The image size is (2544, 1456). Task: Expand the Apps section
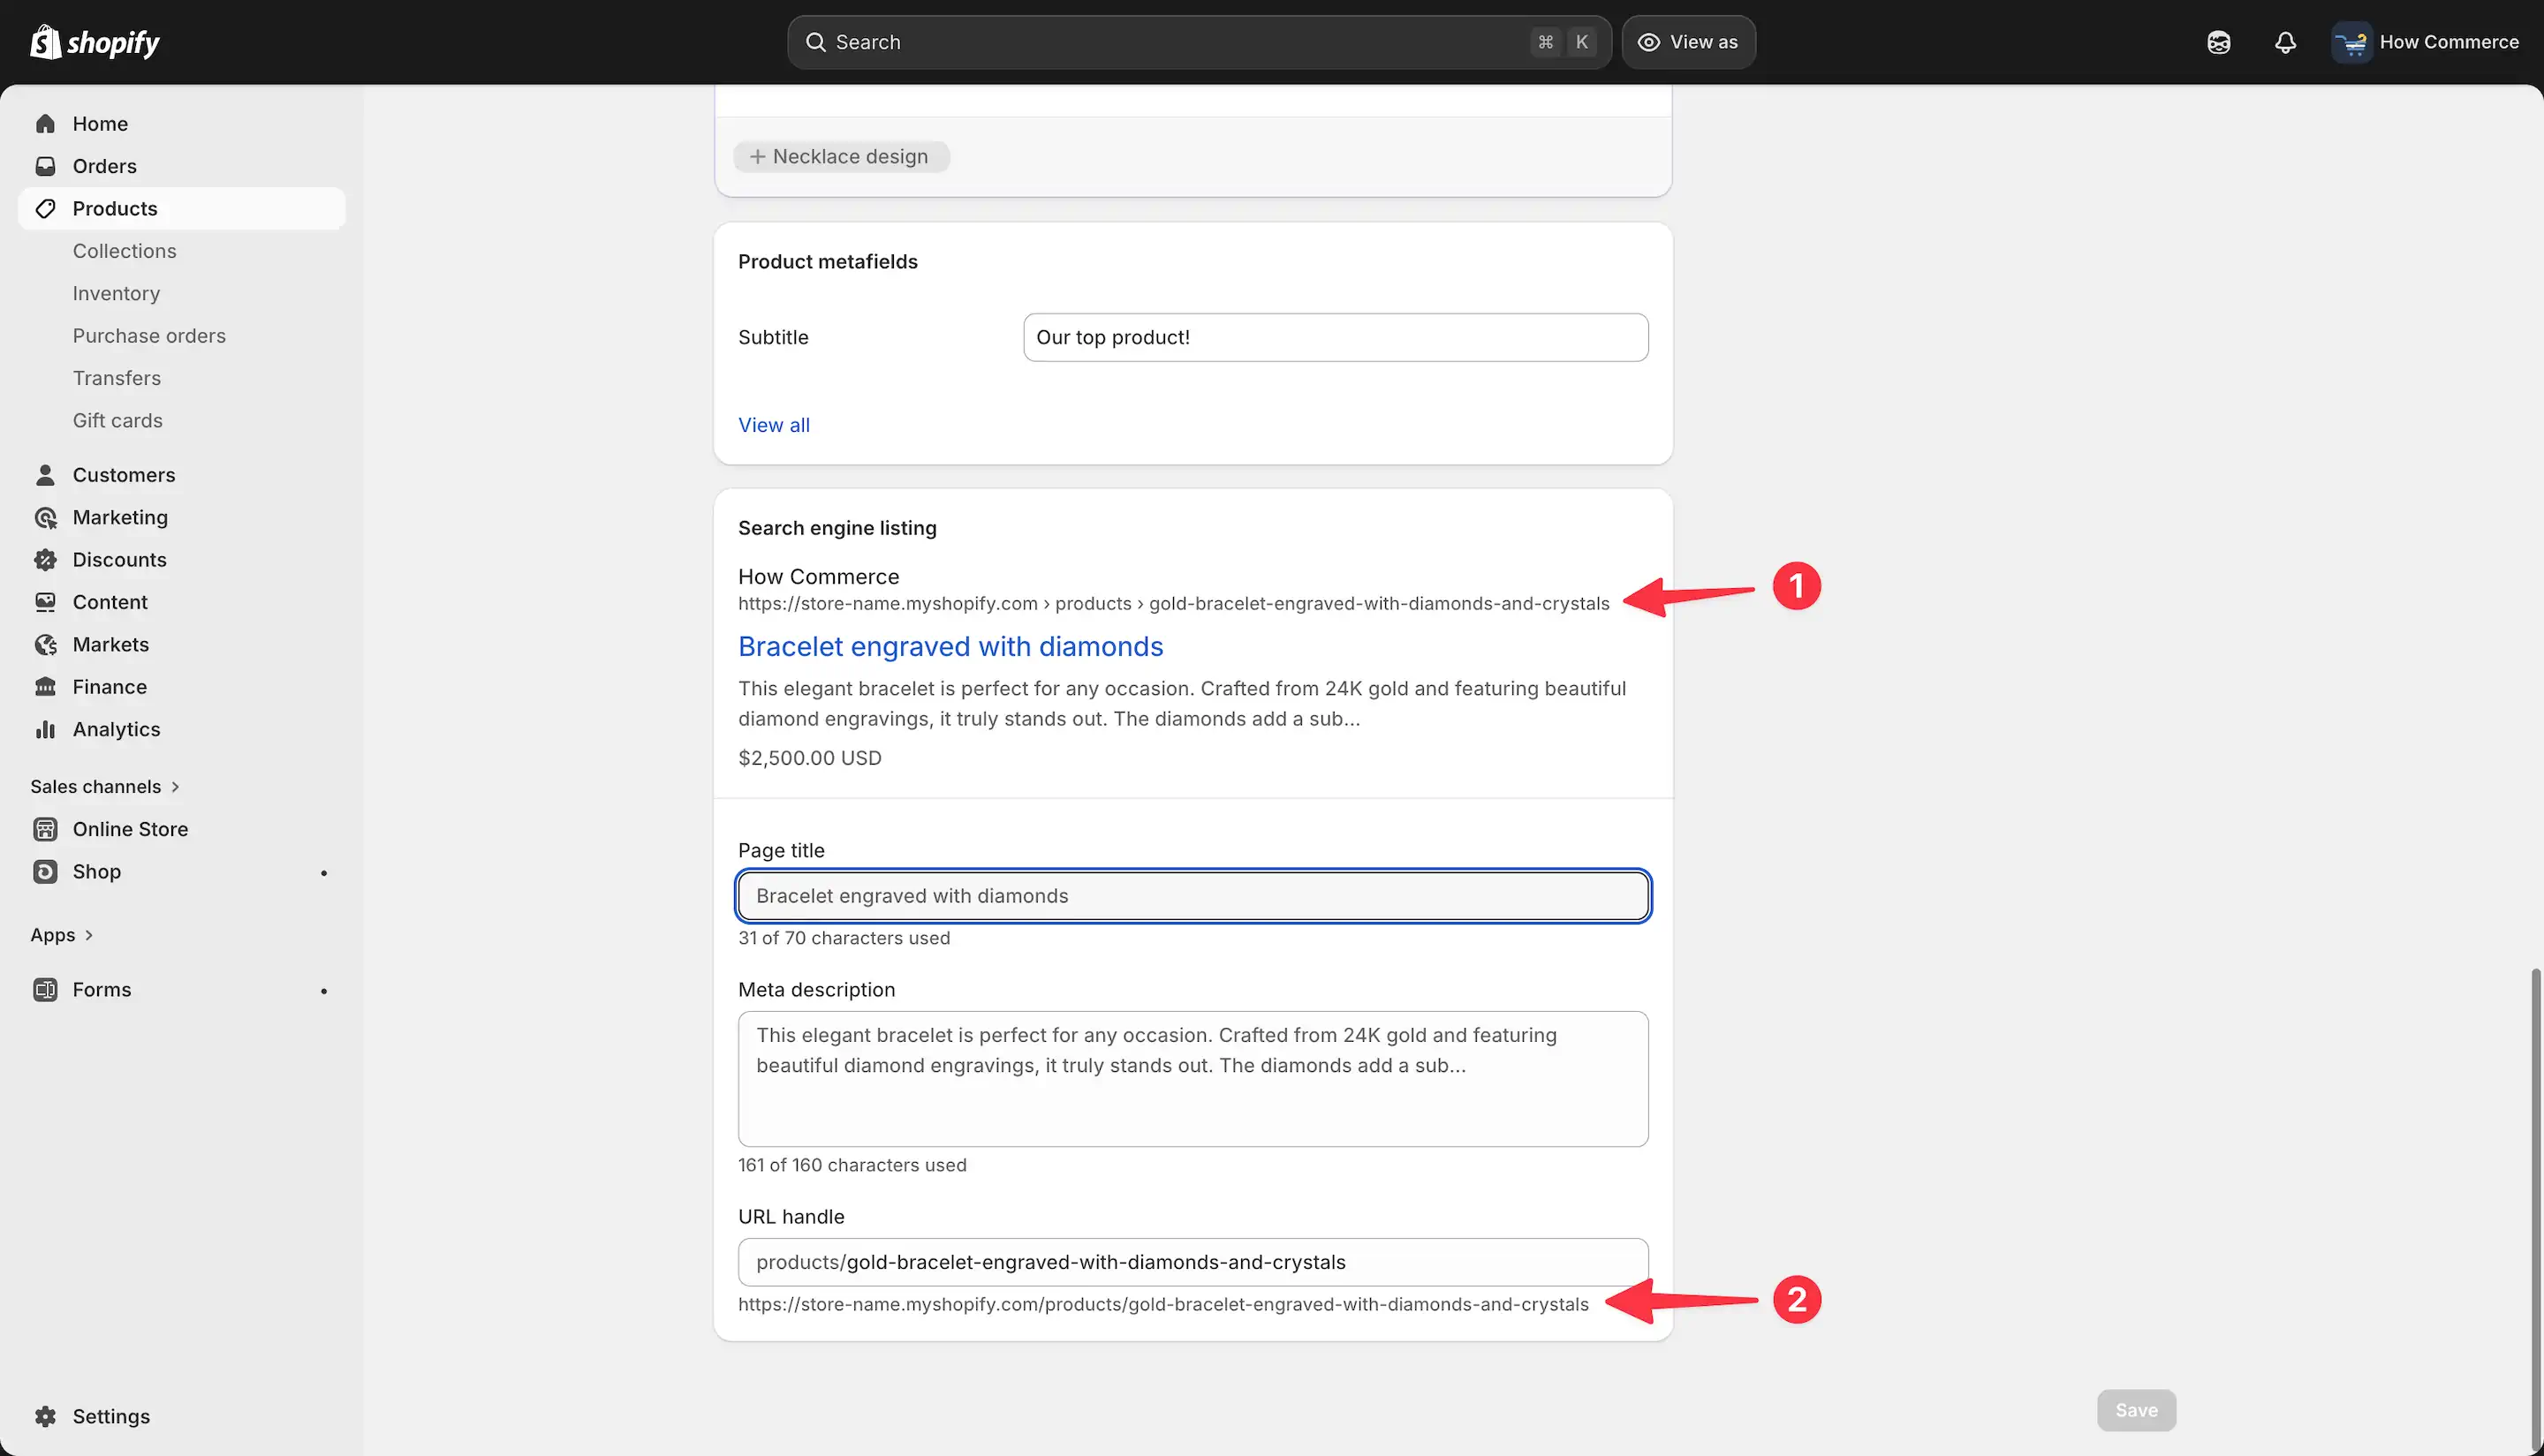[62, 935]
